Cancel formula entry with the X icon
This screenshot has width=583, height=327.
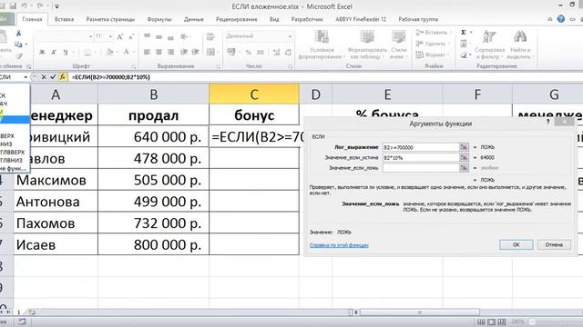click(44, 76)
